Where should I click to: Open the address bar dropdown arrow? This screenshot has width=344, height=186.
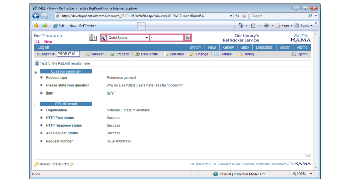click(231, 16)
